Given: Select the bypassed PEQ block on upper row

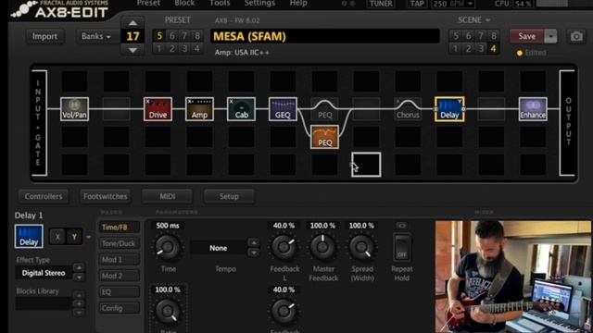Looking at the screenshot, I should 324,109.
